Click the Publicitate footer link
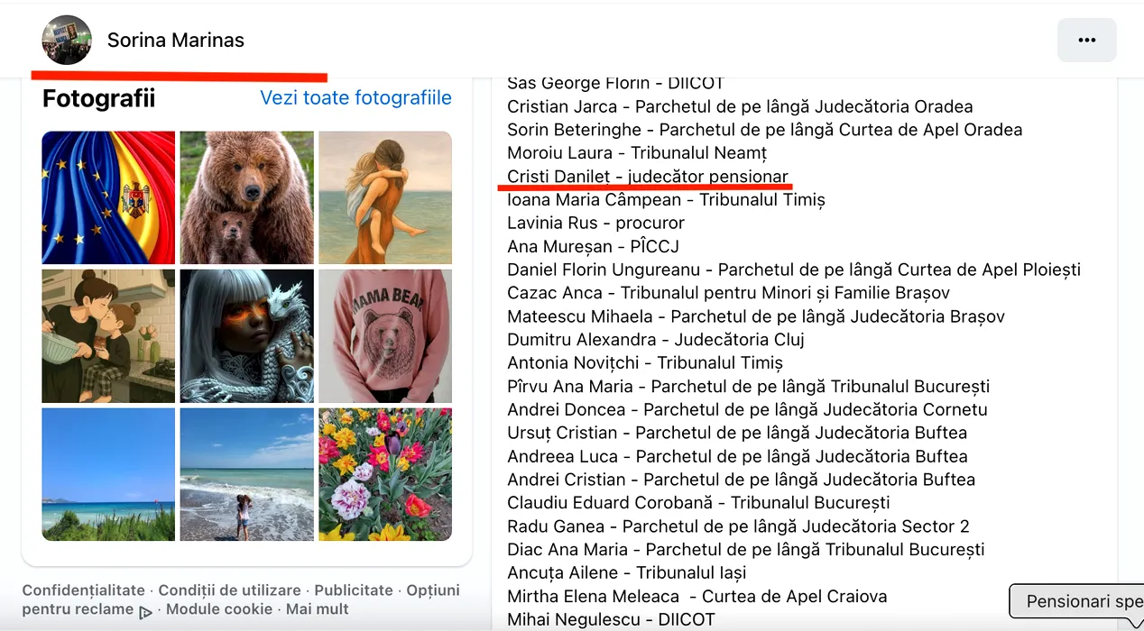The width and height of the screenshot is (1144, 631). tap(354, 590)
